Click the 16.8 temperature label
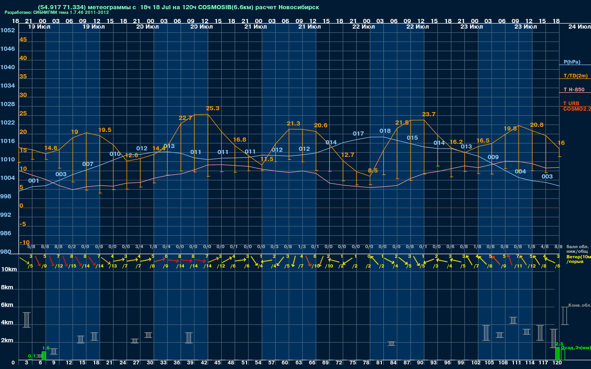 240,140
